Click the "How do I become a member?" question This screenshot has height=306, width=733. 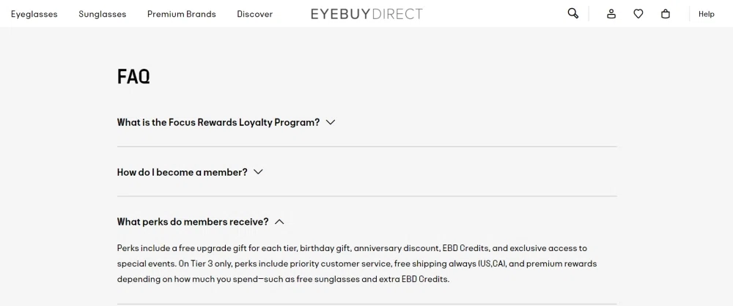click(183, 172)
